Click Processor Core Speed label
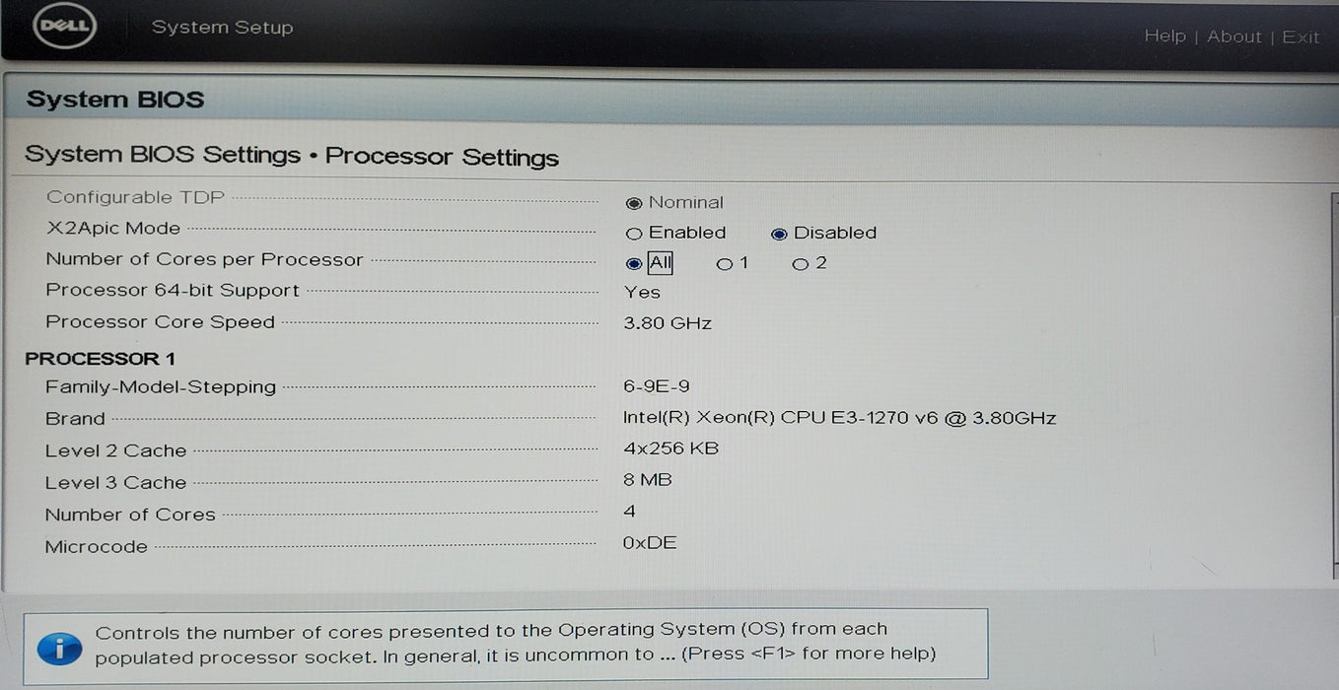This screenshot has width=1339, height=690. coord(160,322)
